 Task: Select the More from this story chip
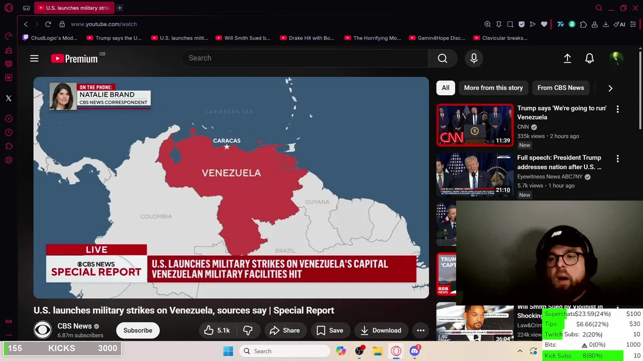[493, 88]
